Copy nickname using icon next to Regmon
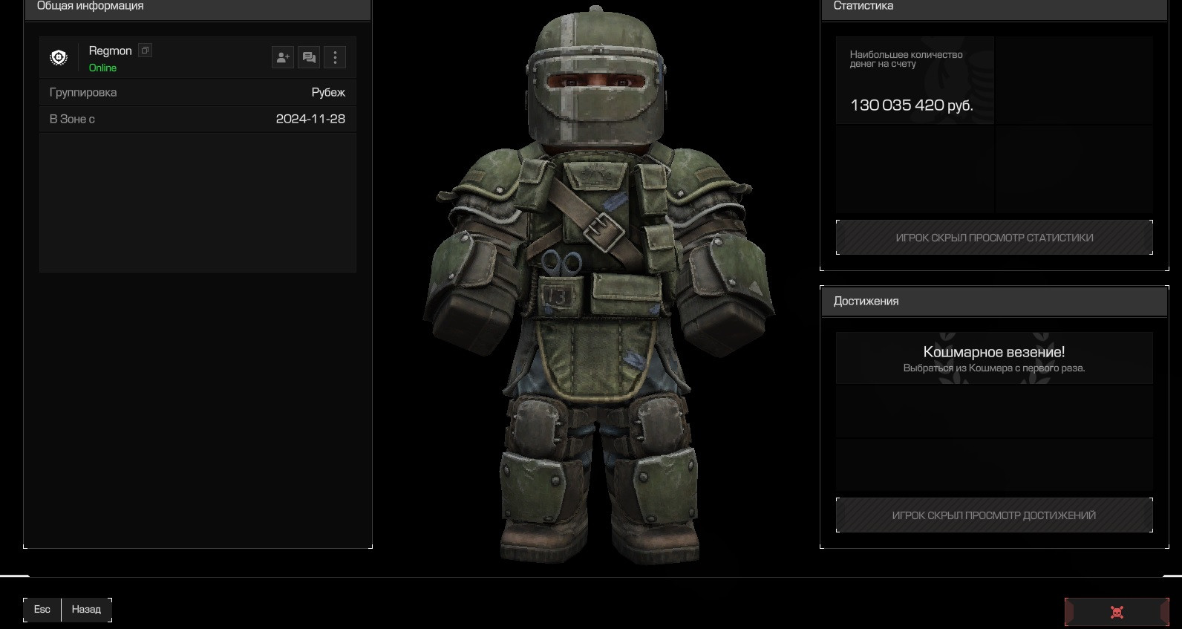1182x629 pixels. 146,50
